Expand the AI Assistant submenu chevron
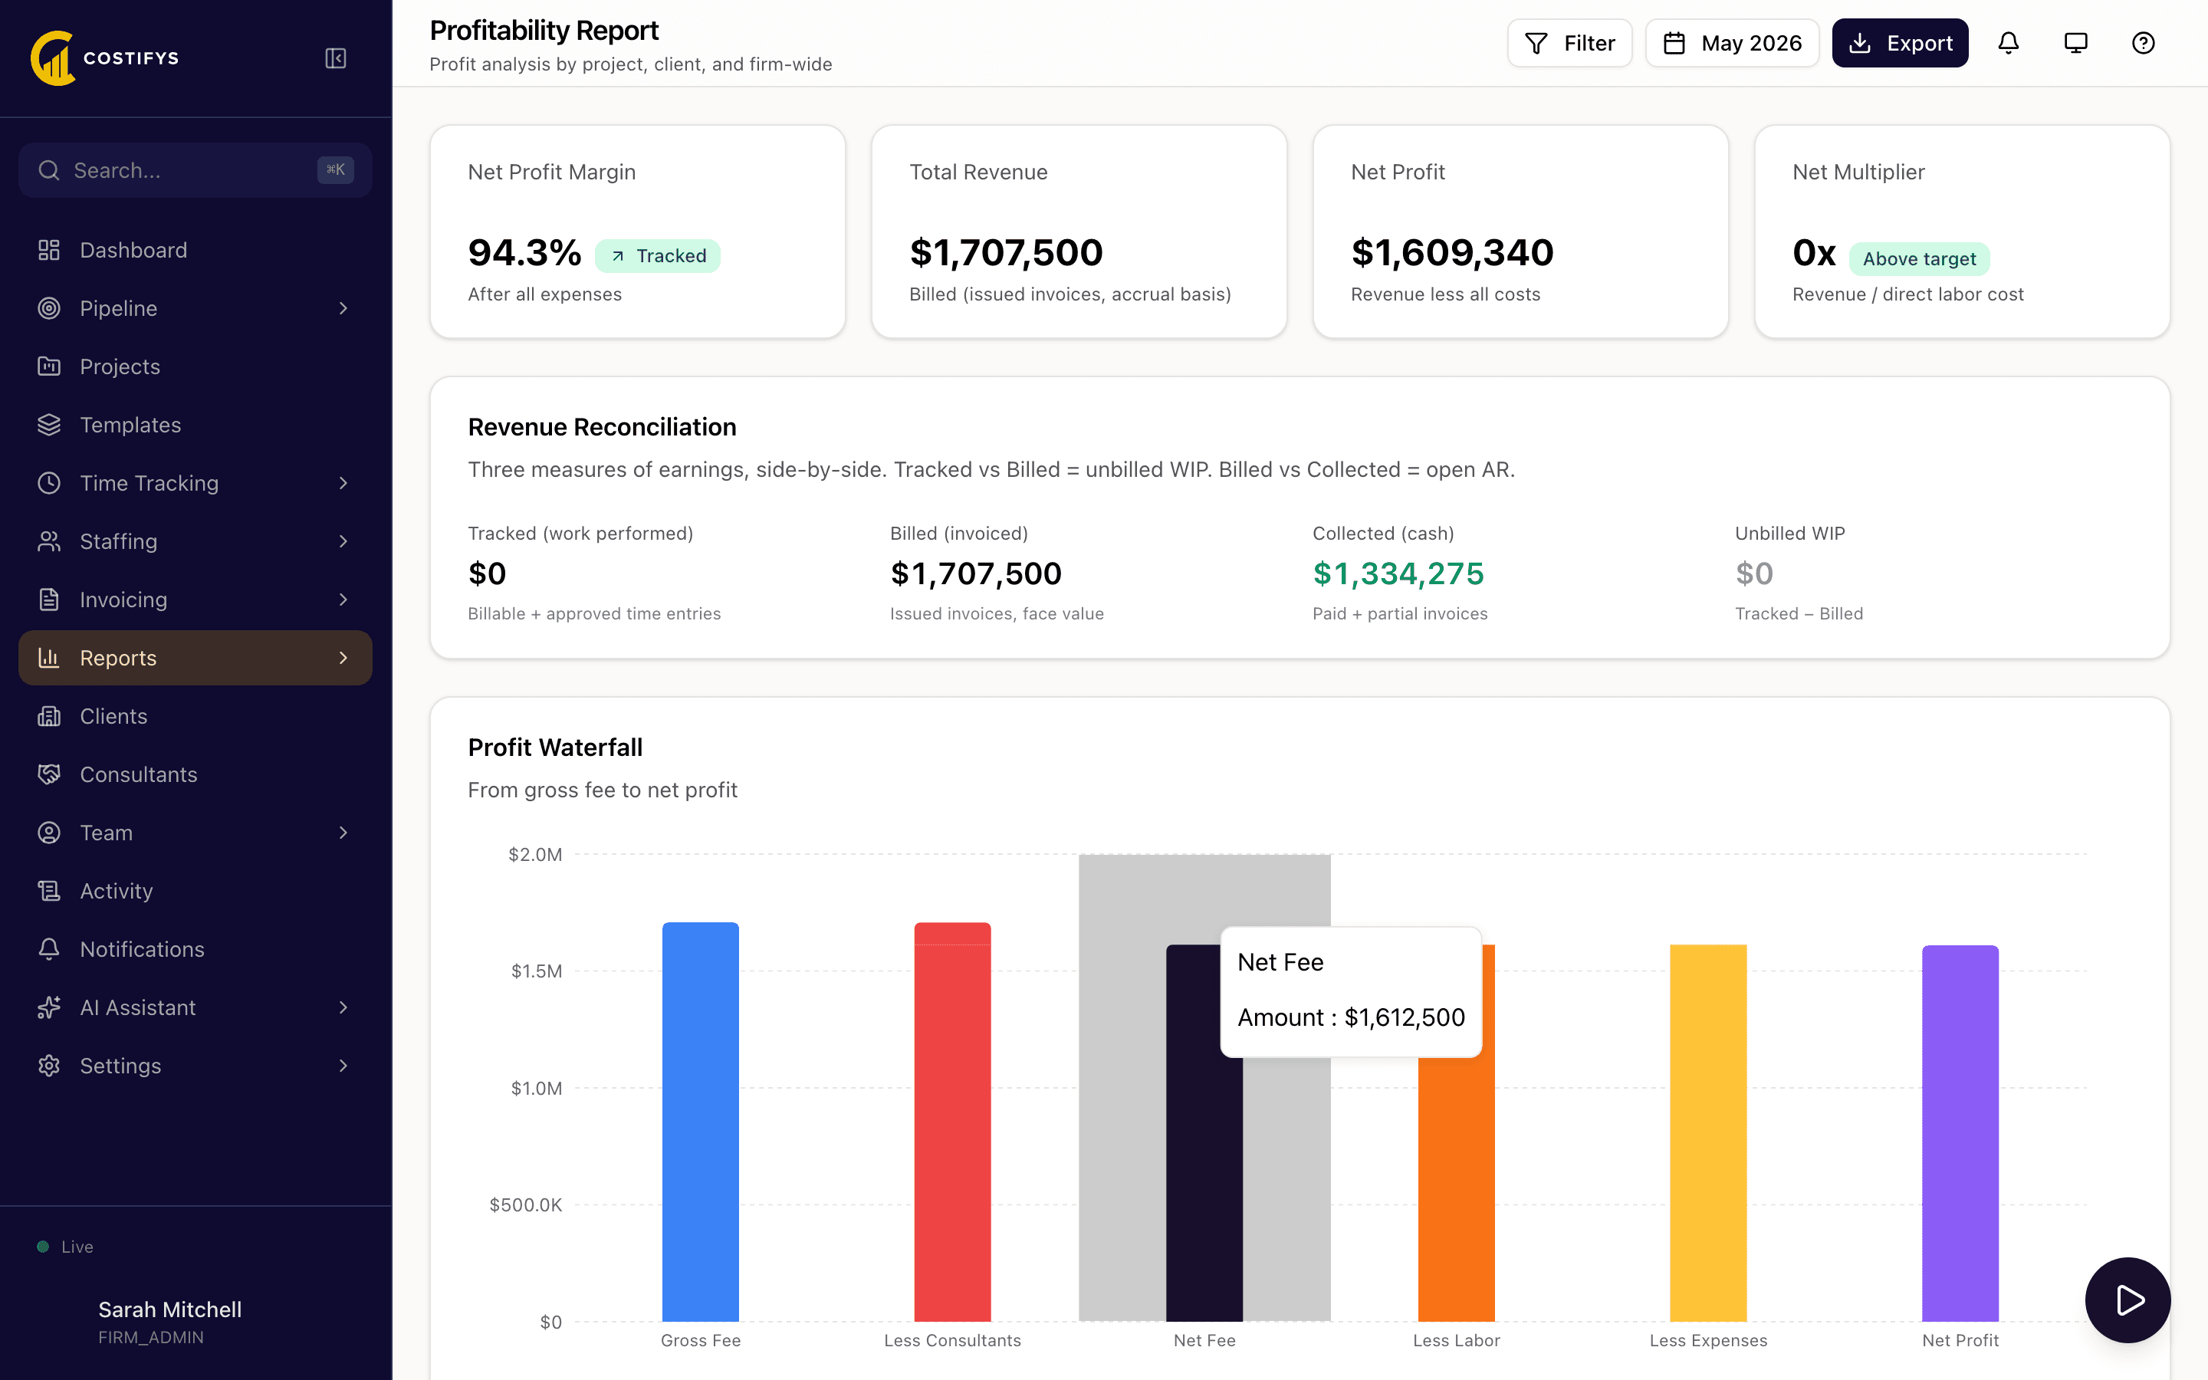The height and width of the screenshot is (1380, 2208). click(343, 1007)
